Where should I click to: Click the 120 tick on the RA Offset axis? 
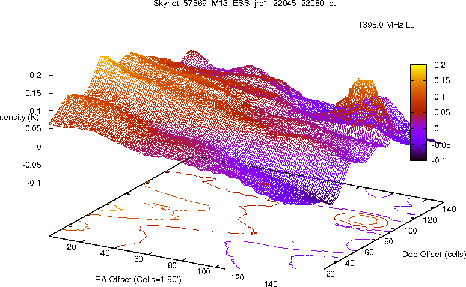point(237,277)
